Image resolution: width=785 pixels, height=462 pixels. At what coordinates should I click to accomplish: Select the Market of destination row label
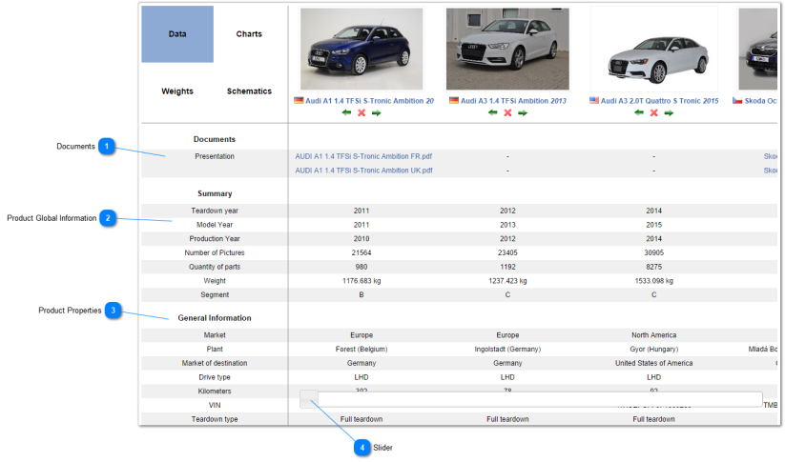coord(215,364)
